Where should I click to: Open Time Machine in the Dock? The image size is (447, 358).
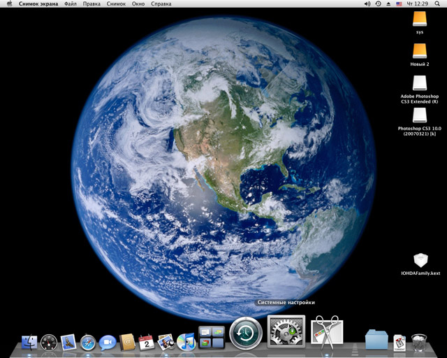click(246, 333)
